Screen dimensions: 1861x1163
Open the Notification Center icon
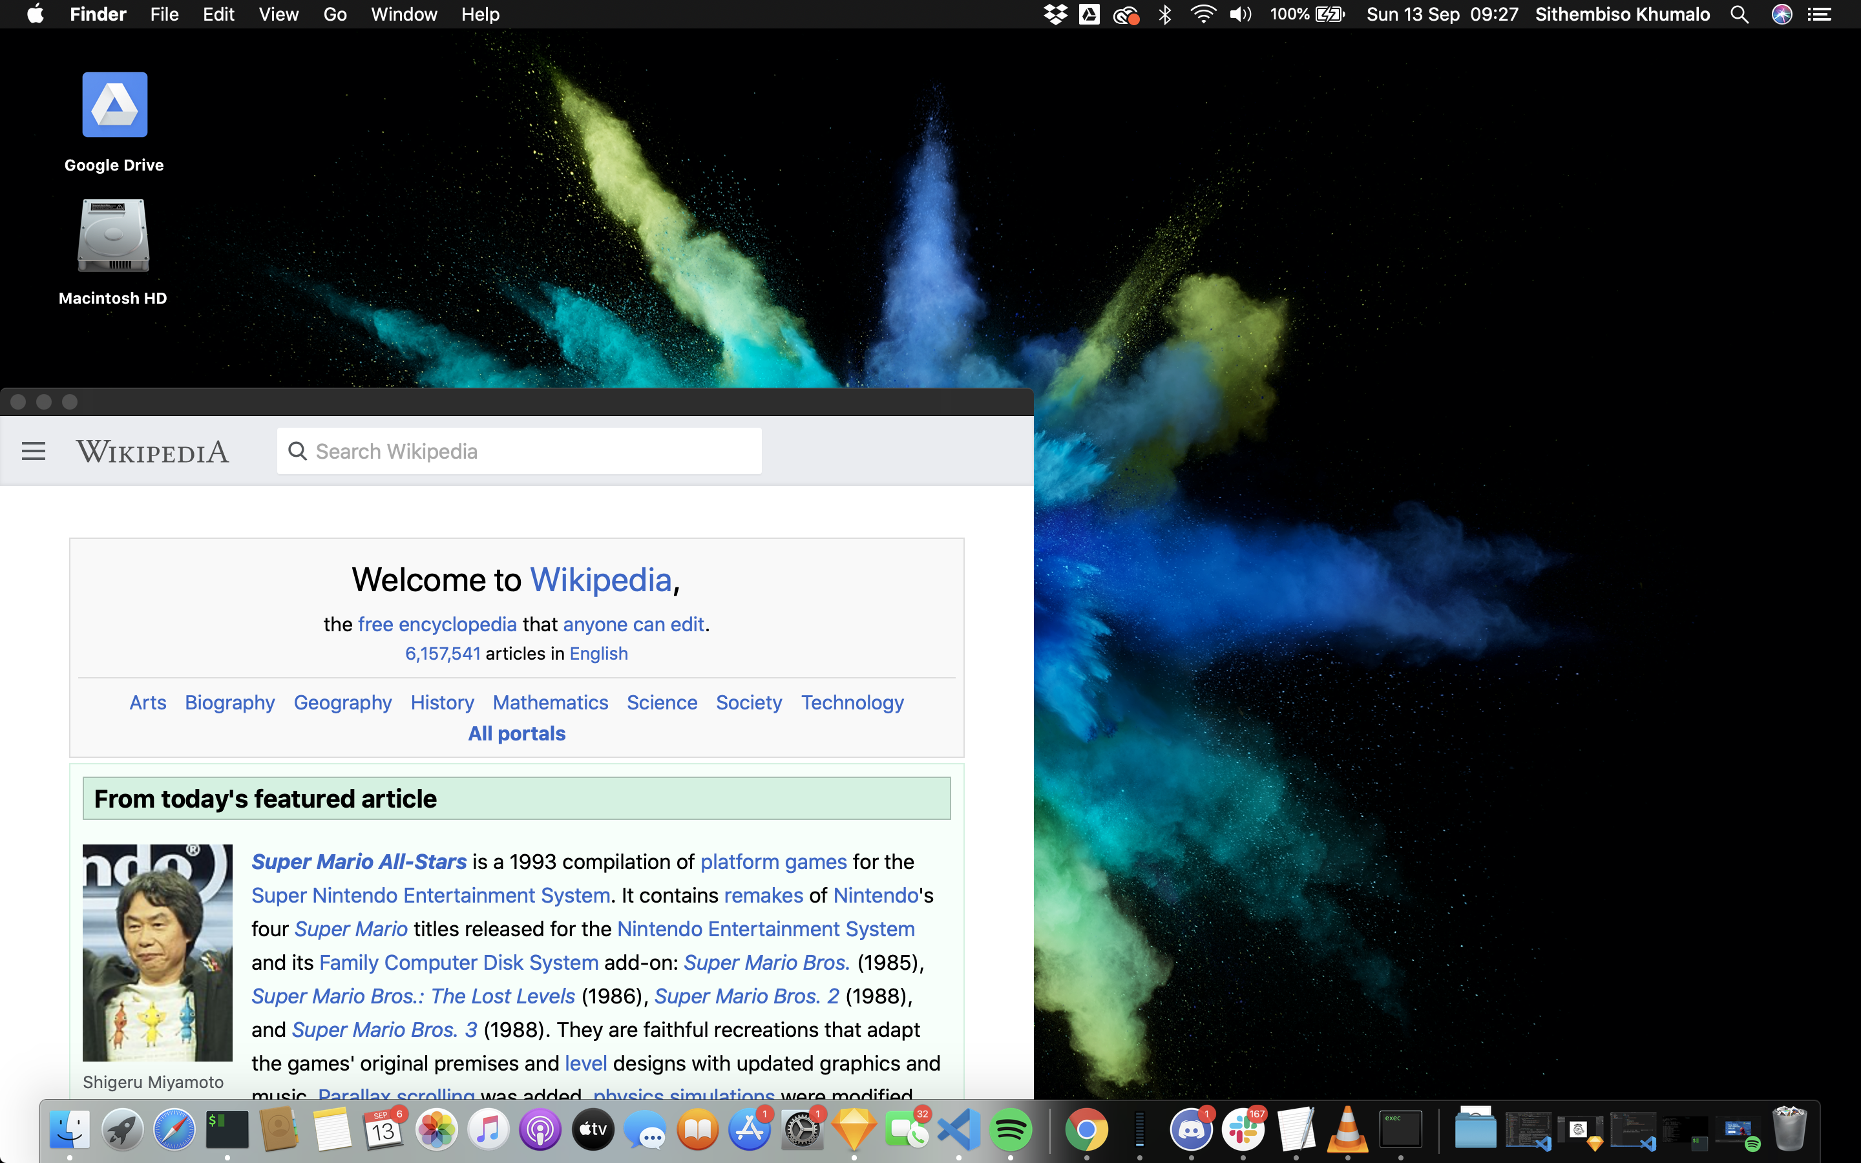tap(1819, 14)
